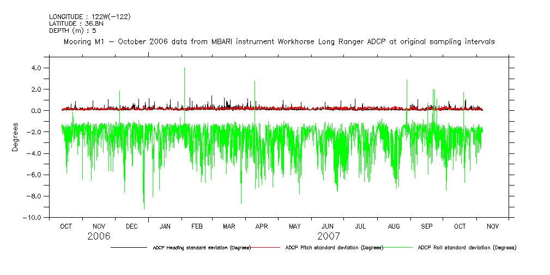Select the black line sample beside the Heading legend
550x275 pixels.
pos(129,248)
